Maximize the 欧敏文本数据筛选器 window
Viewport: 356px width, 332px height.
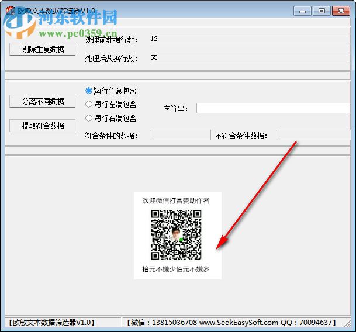pyautogui.click(x=322, y=11)
